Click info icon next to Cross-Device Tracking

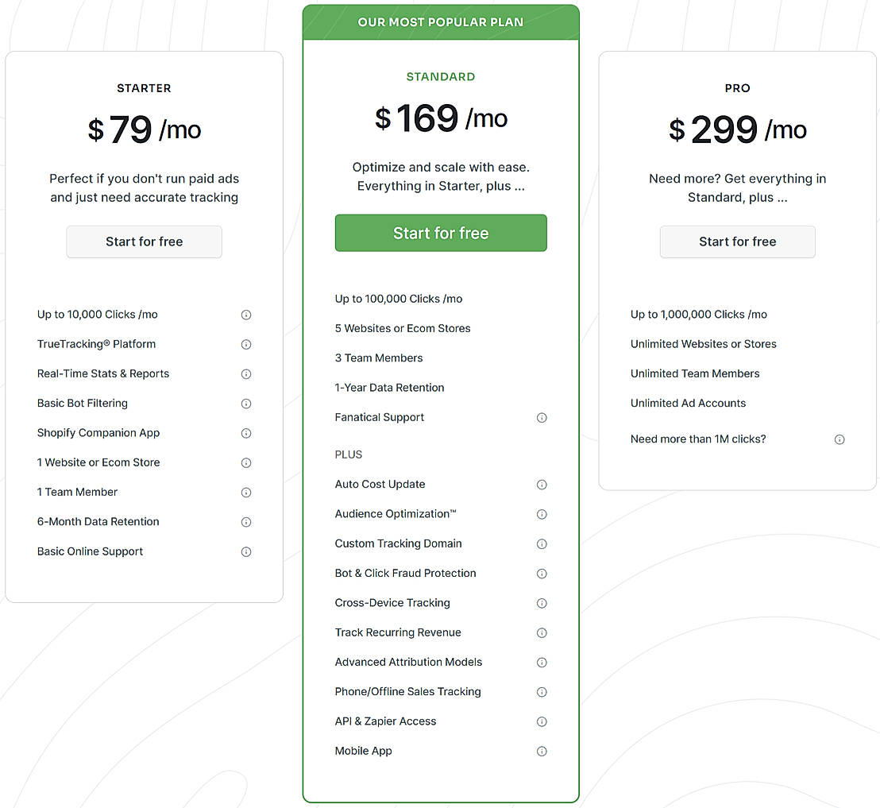pyautogui.click(x=542, y=603)
